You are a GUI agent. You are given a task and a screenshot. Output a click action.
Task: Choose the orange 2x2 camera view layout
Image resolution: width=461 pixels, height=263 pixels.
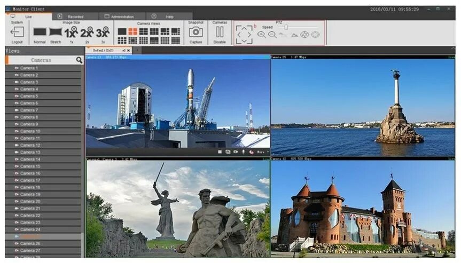pyautogui.click(x=132, y=31)
